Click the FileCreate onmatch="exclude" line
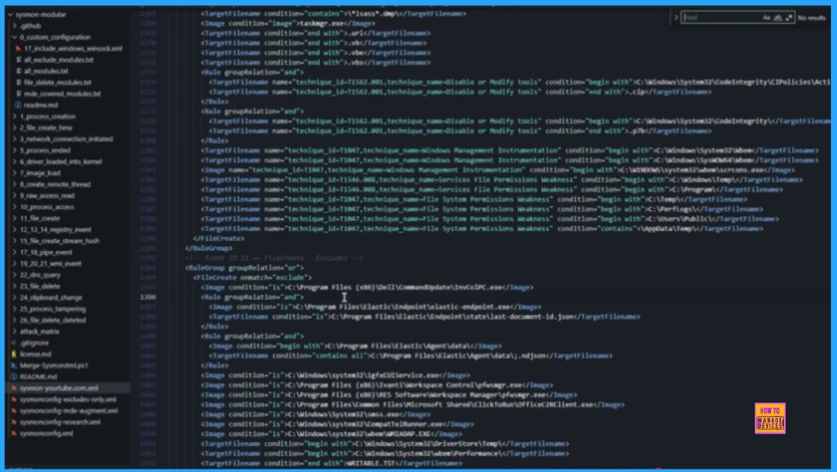Viewport: 837px width, 472px height. click(x=253, y=277)
